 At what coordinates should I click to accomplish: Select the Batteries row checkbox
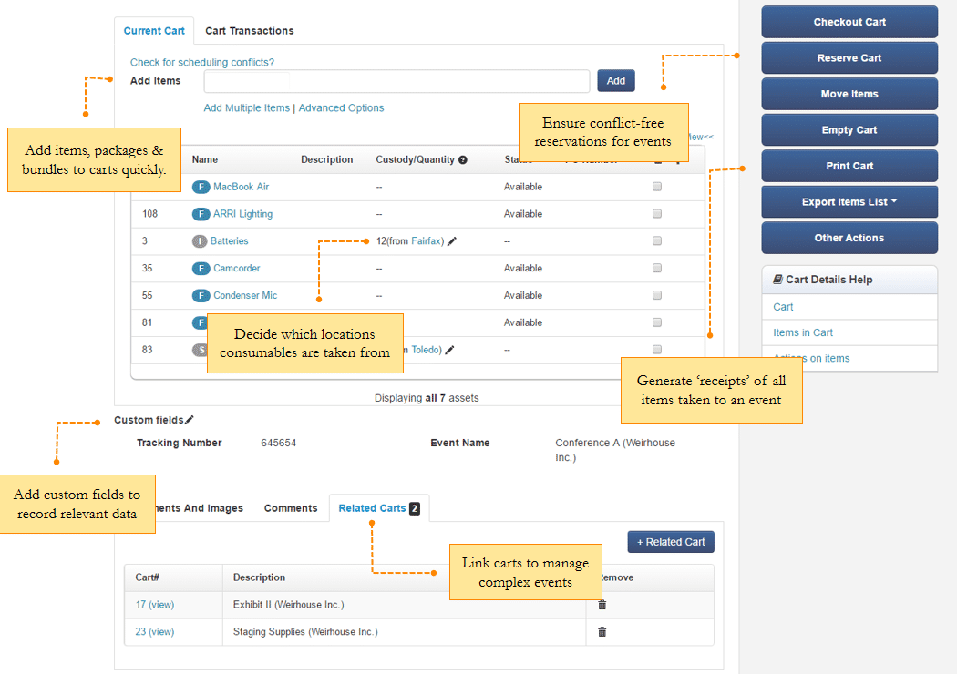pyautogui.click(x=657, y=241)
